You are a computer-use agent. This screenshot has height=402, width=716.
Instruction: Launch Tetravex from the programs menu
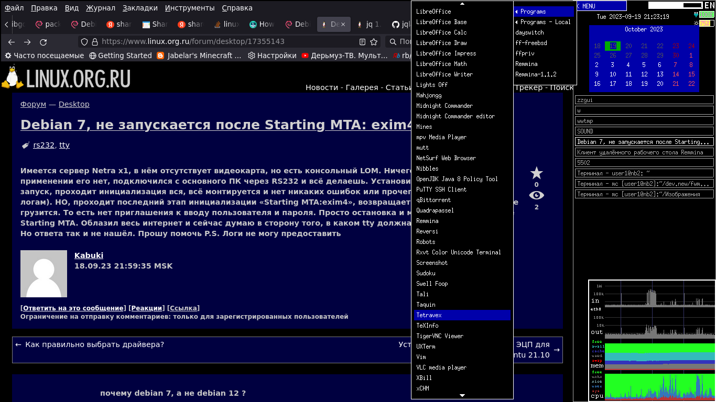[462, 315]
